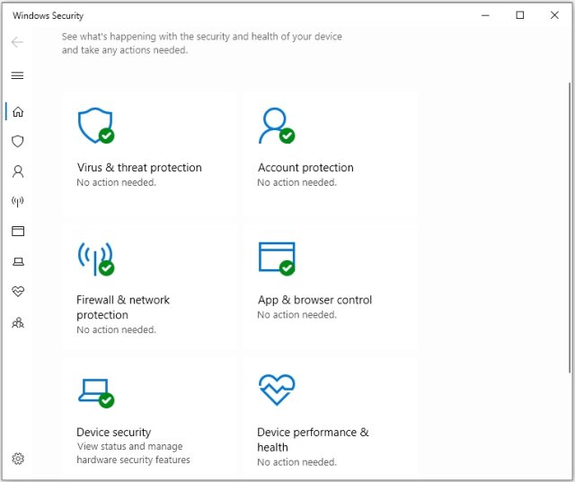The width and height of the screenshot is (575, 482).
Task: Select Device security tile
Action: (149, 418)
